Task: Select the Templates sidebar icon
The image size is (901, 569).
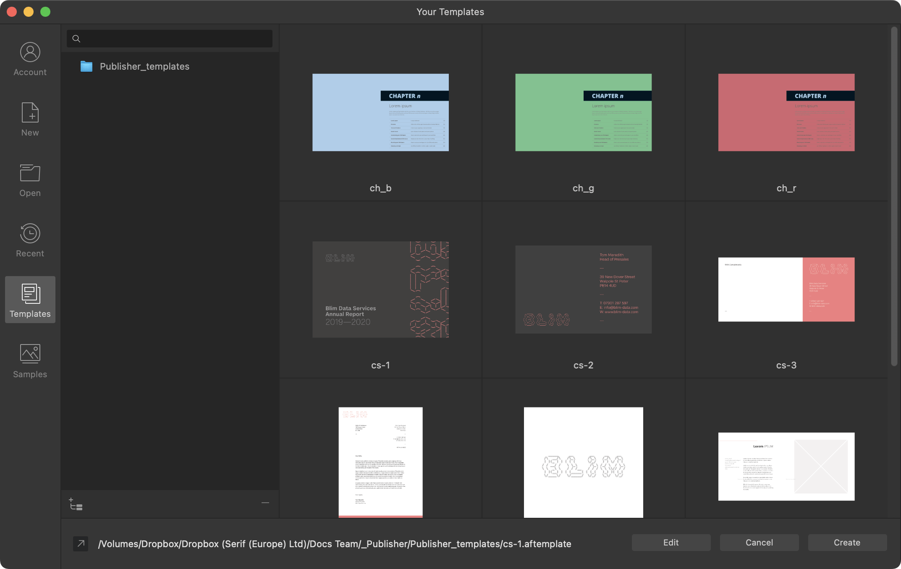Action: pos(29,299)
